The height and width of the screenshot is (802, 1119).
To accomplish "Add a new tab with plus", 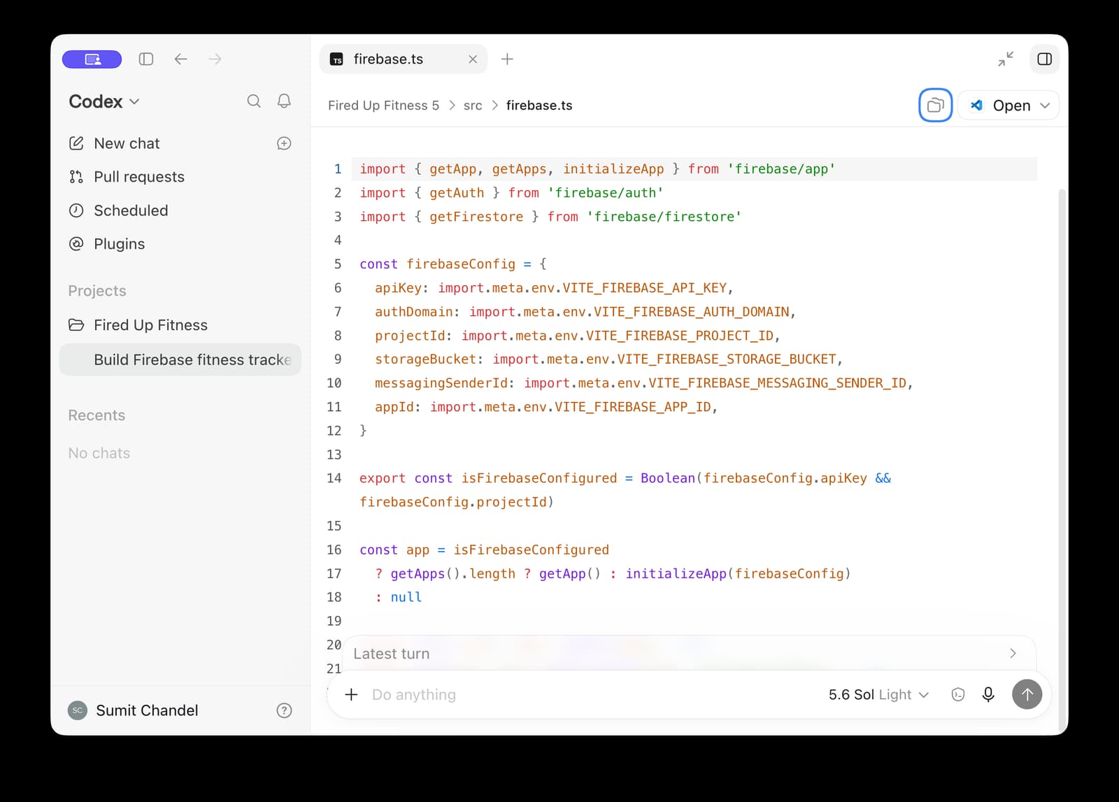I will pos(508,59).
